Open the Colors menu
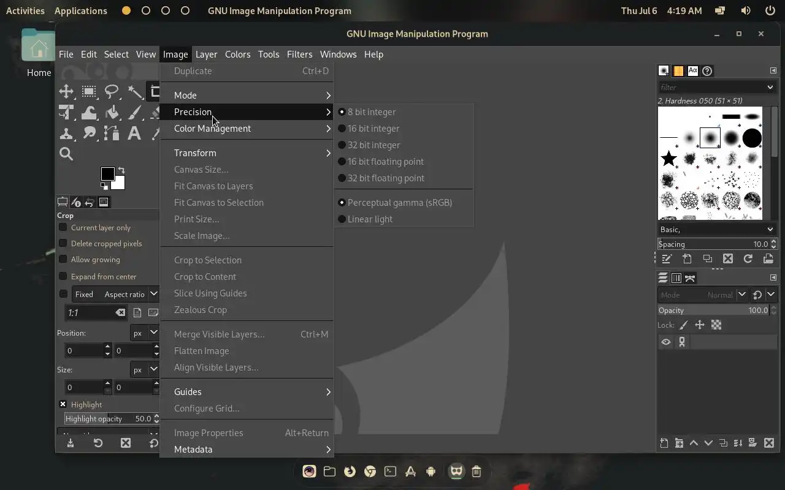The image size is (785, 490). point(237,55)
